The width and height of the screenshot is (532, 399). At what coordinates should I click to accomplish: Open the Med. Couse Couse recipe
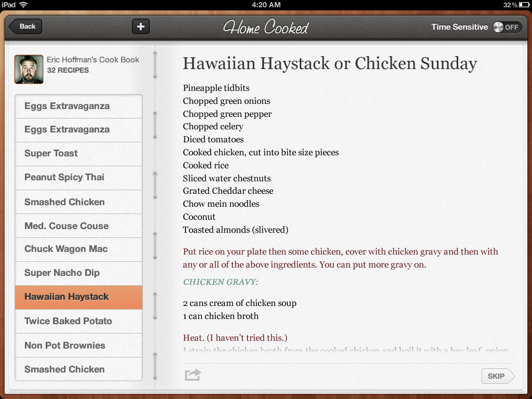click(x=79, y=225)
